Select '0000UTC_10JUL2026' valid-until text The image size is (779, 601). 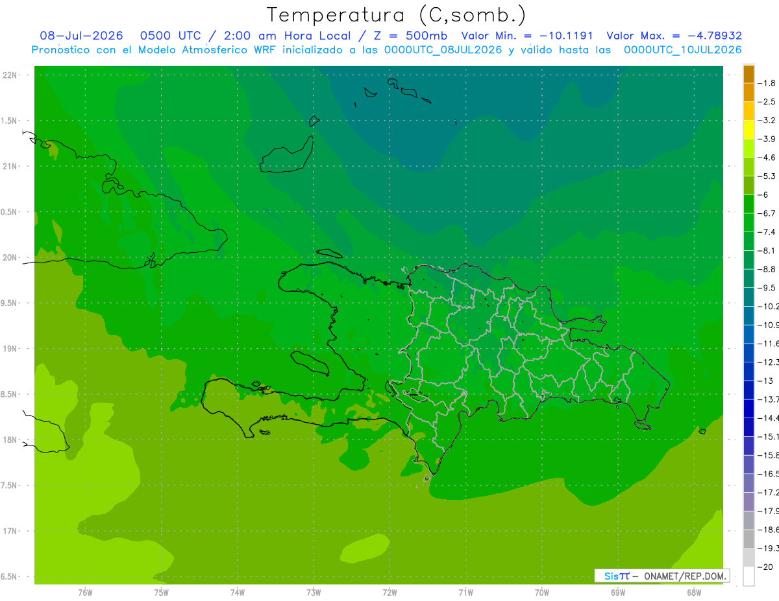(x=682, y=50)
